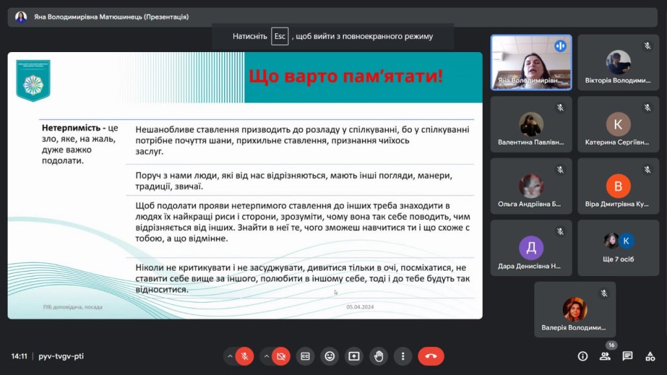667x375 pixels.
Task: Open the 'Ще 7 осіб' tile
Action: [x=619, y=248]
